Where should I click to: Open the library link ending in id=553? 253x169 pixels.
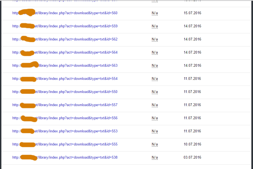pyautogui.click(x=77, y=131)
